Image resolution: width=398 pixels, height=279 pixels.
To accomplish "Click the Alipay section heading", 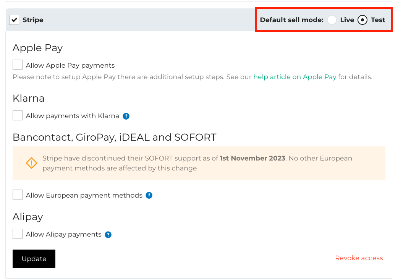I will [x=28, y=217].
